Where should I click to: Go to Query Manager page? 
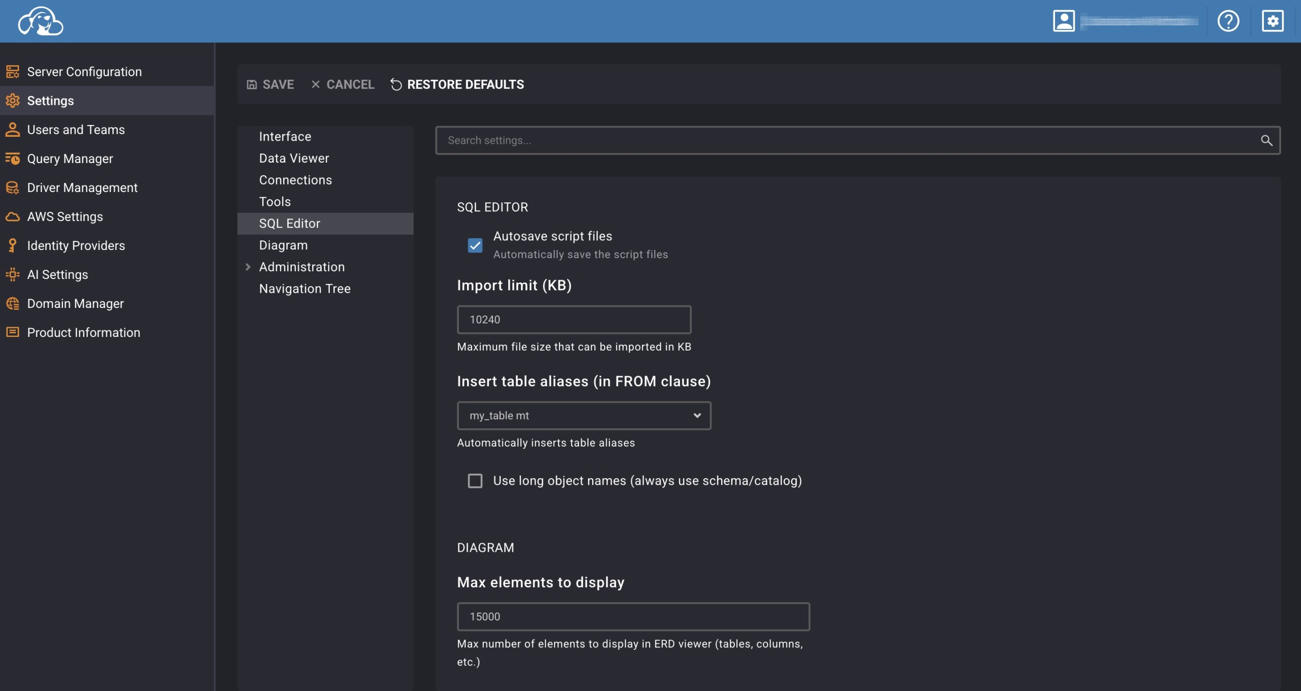[x=70, y=159]
